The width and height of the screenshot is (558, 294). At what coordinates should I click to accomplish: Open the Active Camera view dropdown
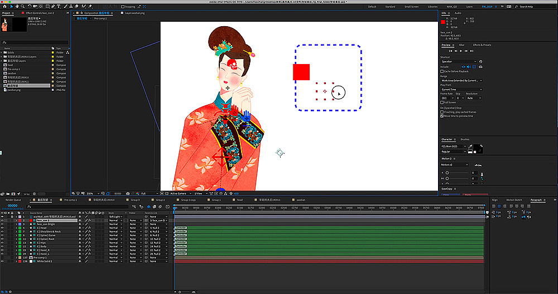pyautogui.click(x=181, y=194)
